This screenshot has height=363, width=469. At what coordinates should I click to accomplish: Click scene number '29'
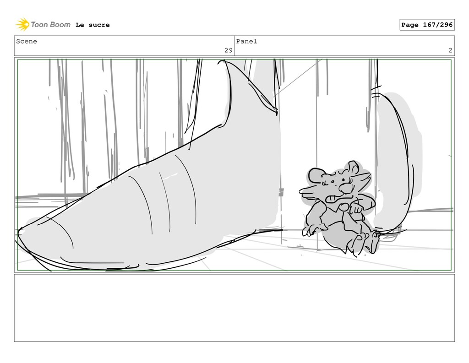click(x=229, y=50)
